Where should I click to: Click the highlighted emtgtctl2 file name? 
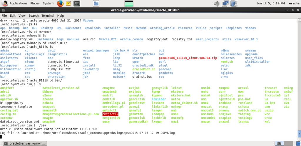pyautogui.click(x=111, y=114)
